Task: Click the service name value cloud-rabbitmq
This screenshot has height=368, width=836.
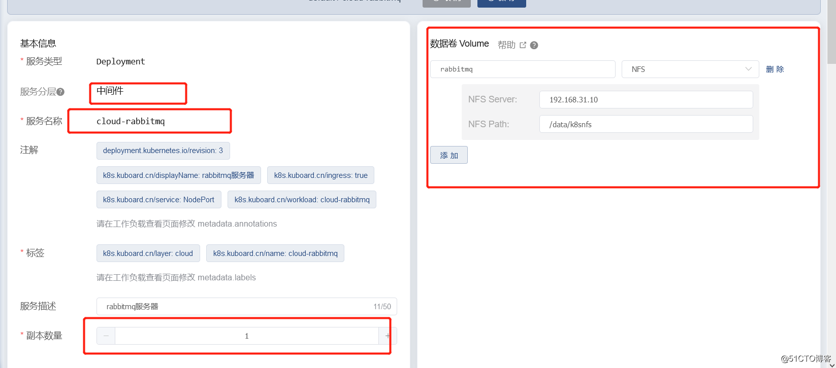Action: click(x=131, y=121)
